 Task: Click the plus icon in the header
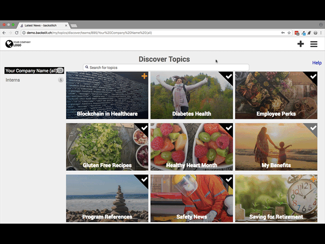click(301, 44)
